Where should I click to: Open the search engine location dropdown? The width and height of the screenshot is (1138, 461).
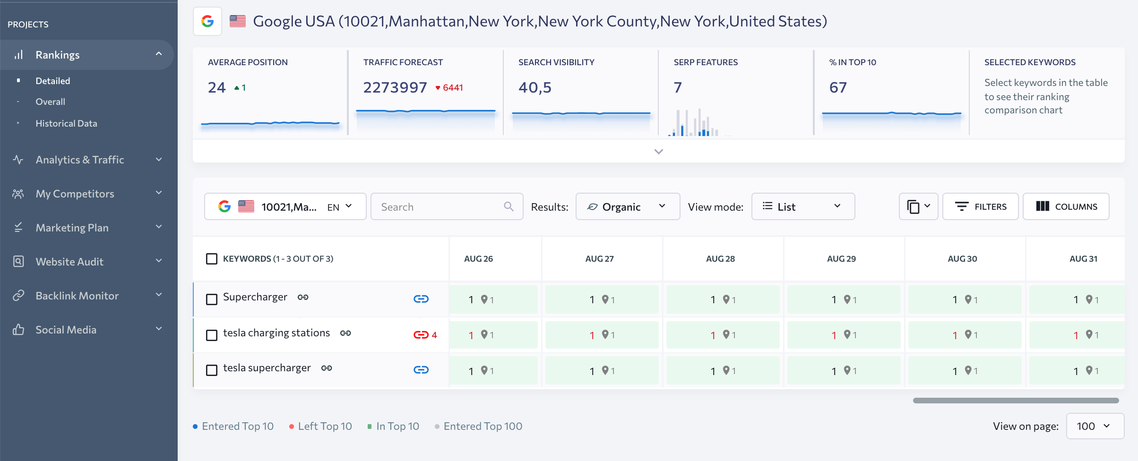tap(285, 206)
